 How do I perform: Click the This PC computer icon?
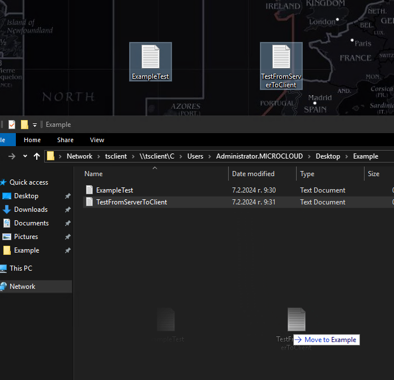pyautogui.click(x=3, y=268)
